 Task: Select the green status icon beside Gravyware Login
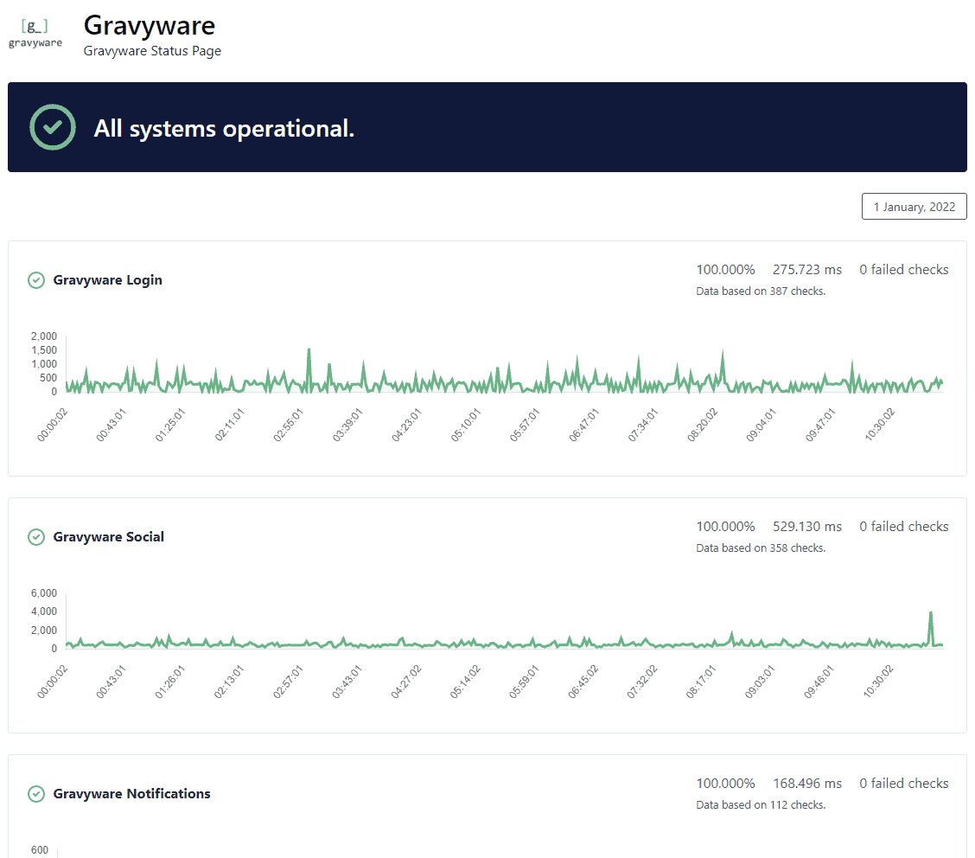[35, 280]
